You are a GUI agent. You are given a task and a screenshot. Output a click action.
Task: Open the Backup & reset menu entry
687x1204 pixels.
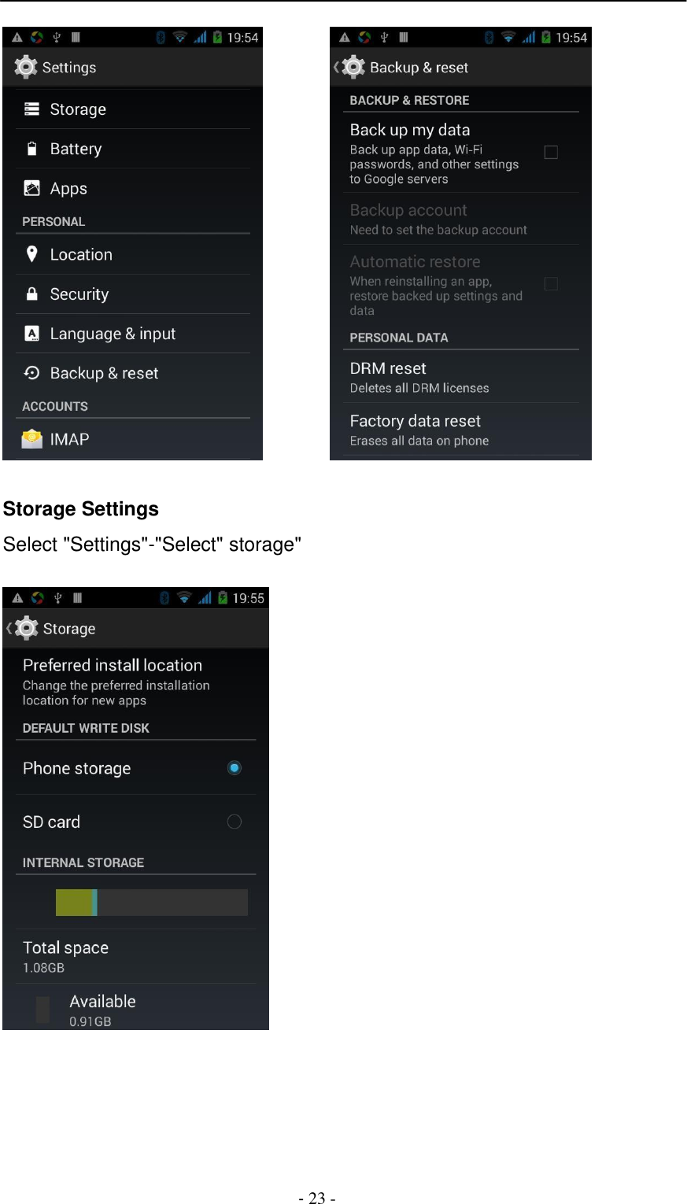click(x=104, y=373)
